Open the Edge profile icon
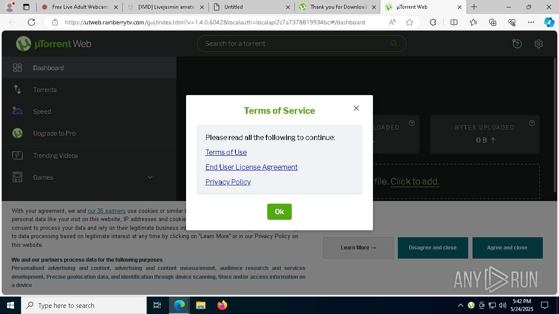The image size is (559, 314). [9, 7]
